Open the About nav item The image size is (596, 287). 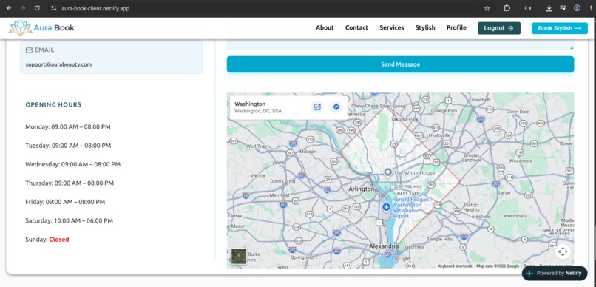pyautogui.click(x=325, y=28)
